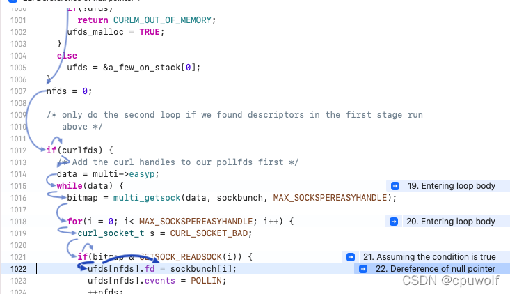The width and height of the screenshot is (510, 294).
Task: Click 'above */' comment continuation line
Action: coord(82,127)
